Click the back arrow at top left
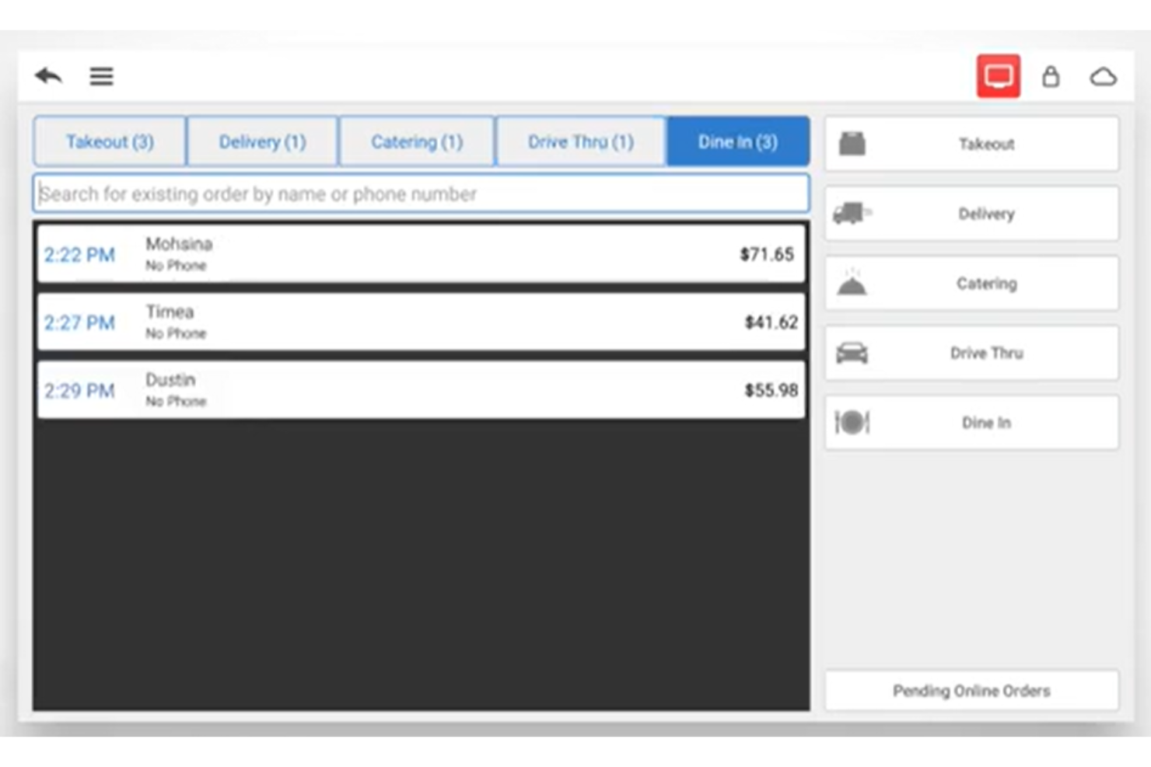1151x767 pixels. (x=47, y=76)
